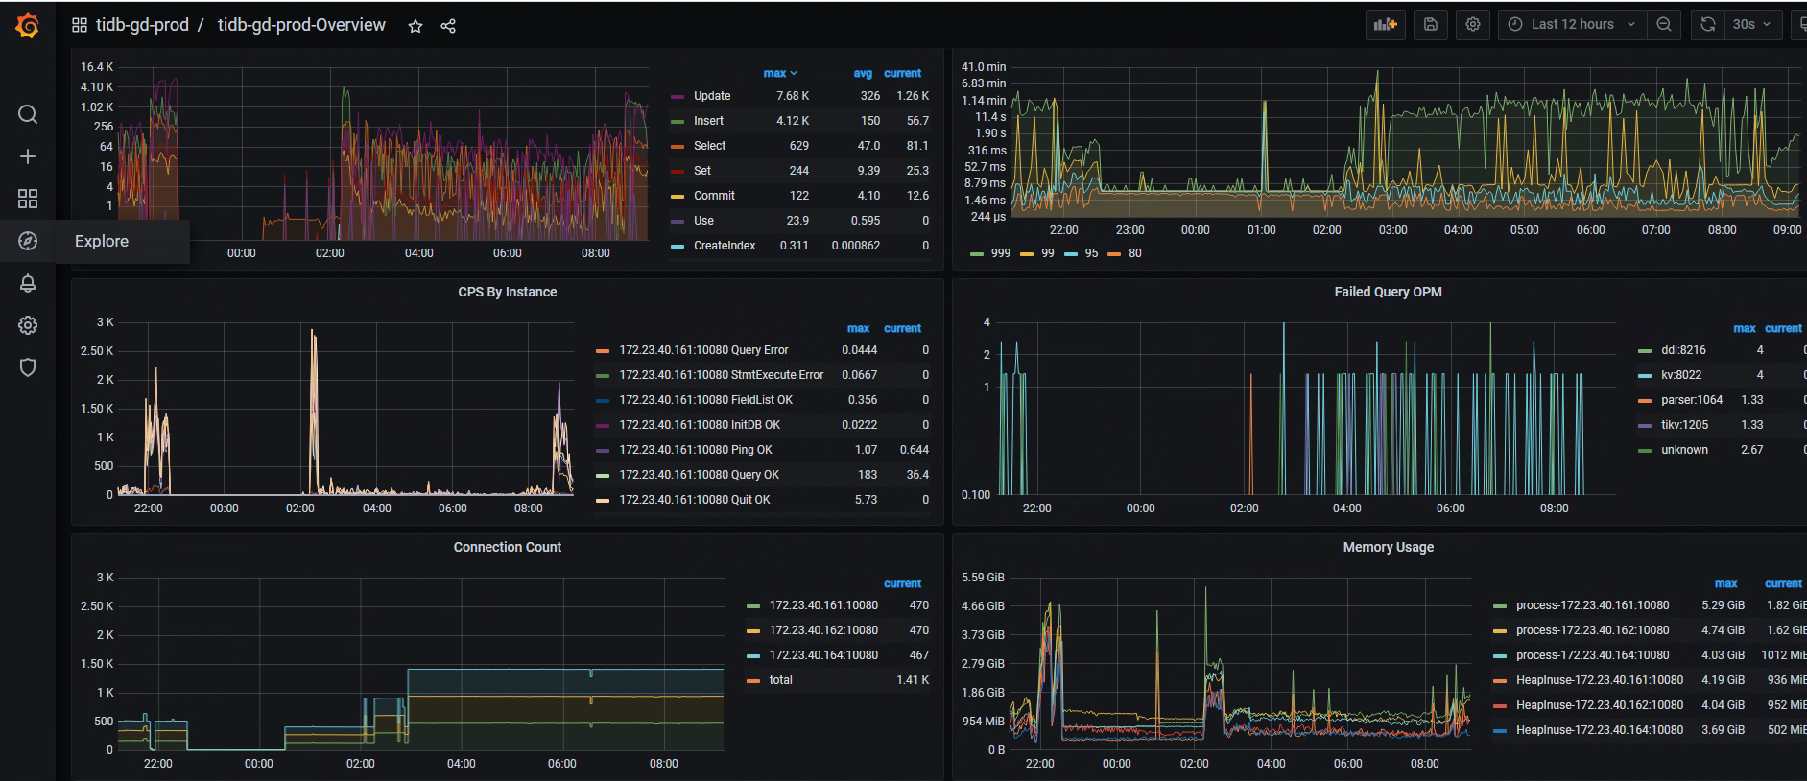
Task: Click the Grafana logo home icon
Action: pos(27,26)
